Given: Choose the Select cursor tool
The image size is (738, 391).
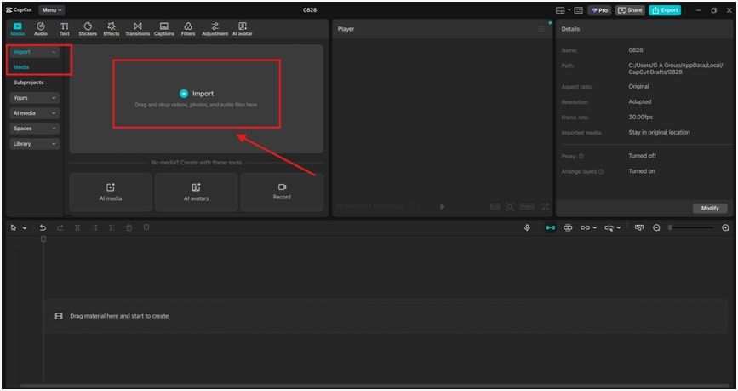Looking at the screenshot, I should pyautogui.click(x=14, y=228).
